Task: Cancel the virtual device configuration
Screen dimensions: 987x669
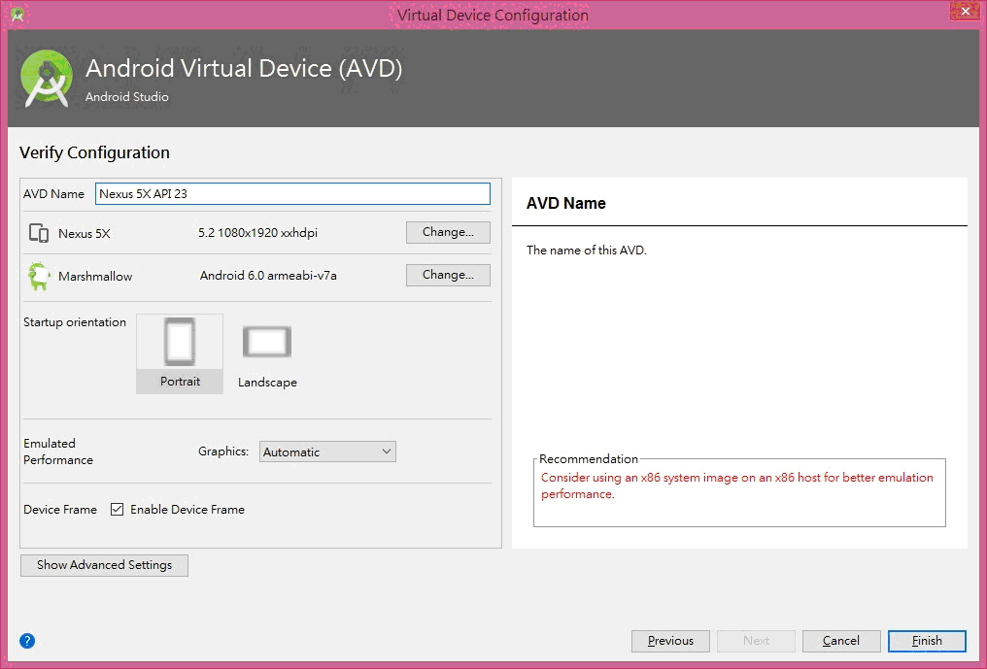Action: point(841,641)
